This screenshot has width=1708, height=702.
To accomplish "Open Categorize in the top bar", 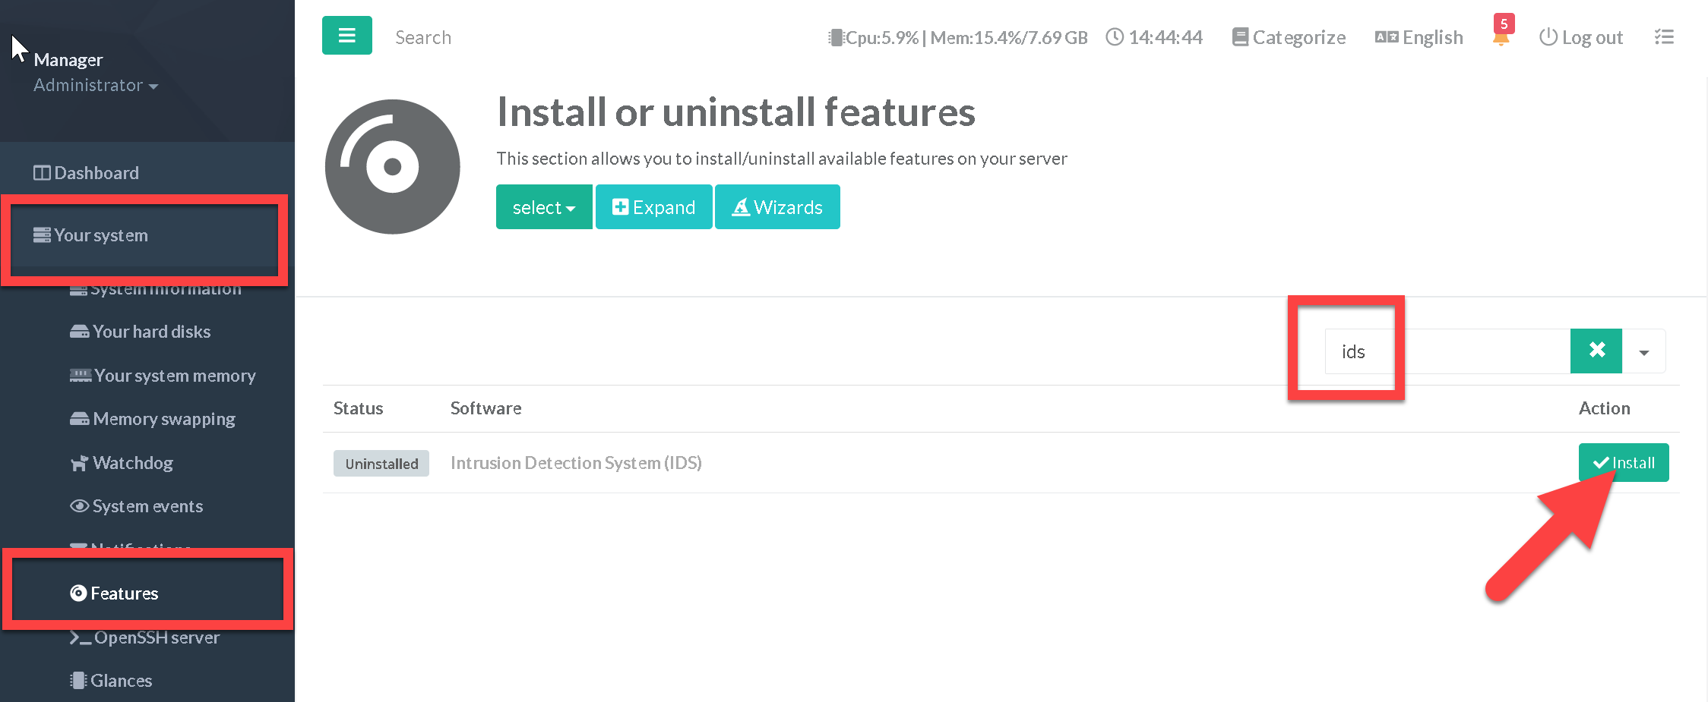I will click(1289, 37).
